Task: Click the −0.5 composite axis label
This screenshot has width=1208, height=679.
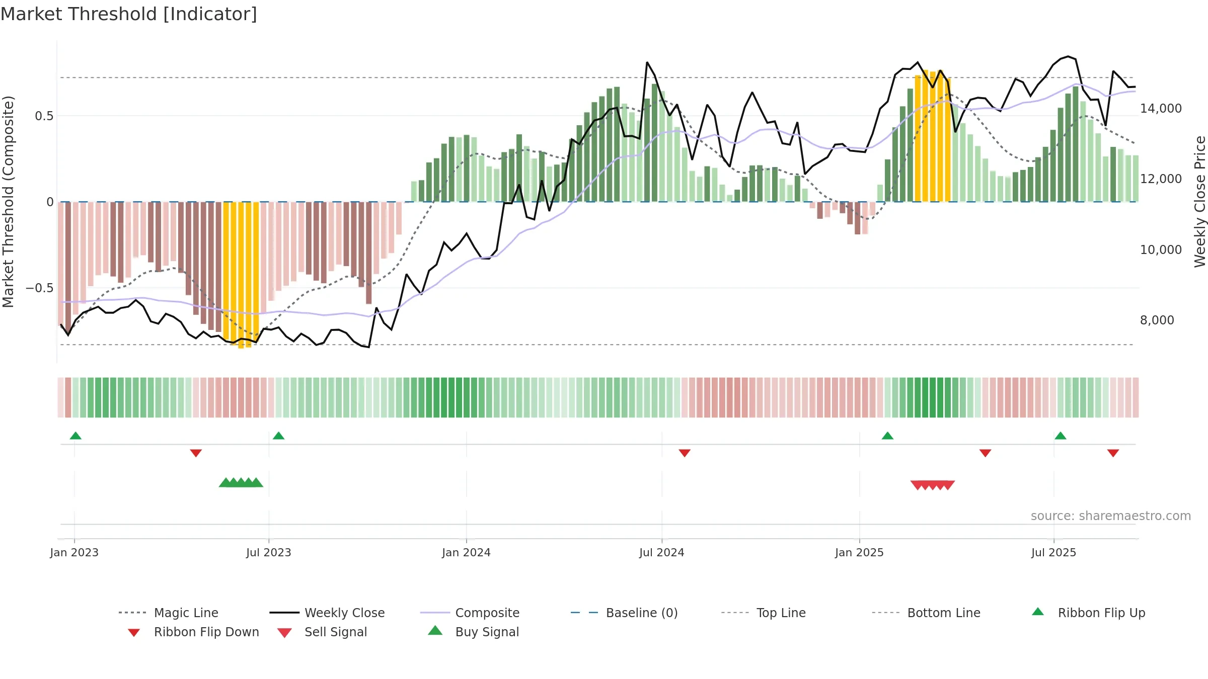Action: pos(40,288)
